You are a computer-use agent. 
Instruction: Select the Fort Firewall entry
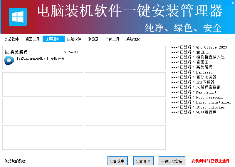(197, 97)
